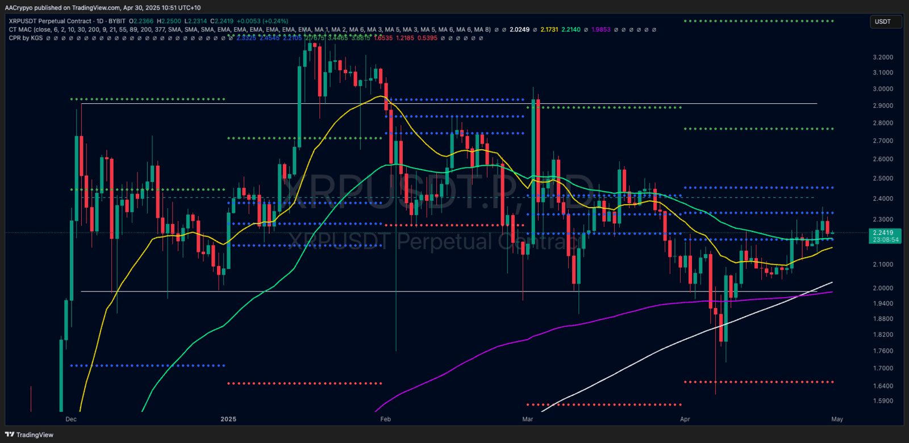Click the 3.2000 price axis label
This screenshot has width=909, height=443.
(882, 57)
